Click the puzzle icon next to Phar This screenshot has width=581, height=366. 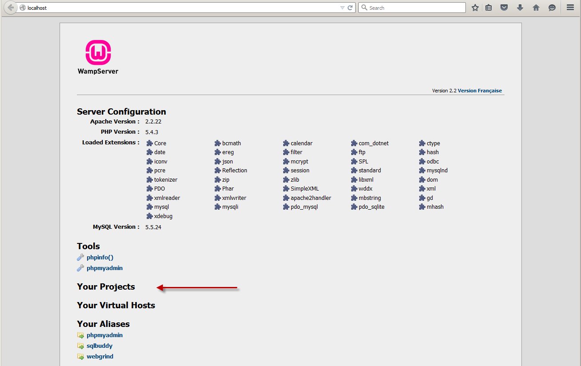217,188
